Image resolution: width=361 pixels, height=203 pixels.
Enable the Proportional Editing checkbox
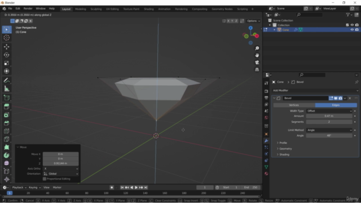pyautogui.click(x=45, y=179)
